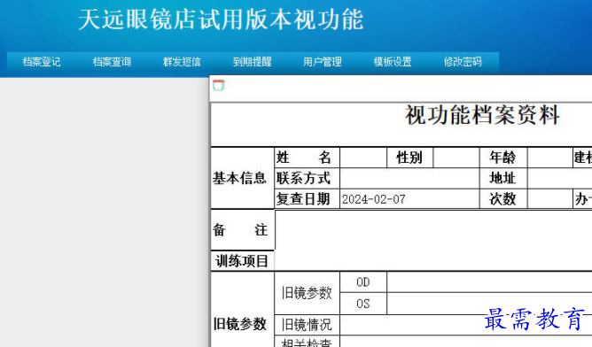This screenshot has width=592, height=347.
Task: Click the OD label cell
Action: pos(363,282)
